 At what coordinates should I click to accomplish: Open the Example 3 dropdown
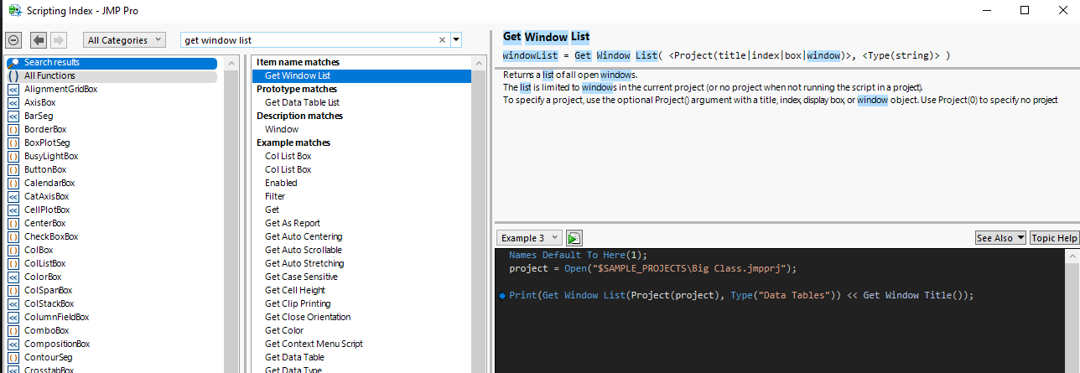coord(529,238)
